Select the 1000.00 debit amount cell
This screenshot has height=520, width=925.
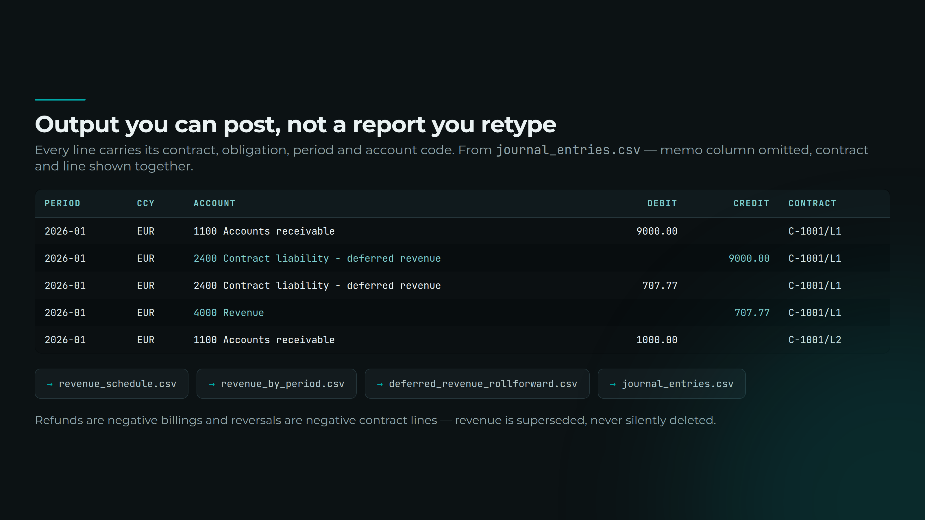(x=657, y=340)
